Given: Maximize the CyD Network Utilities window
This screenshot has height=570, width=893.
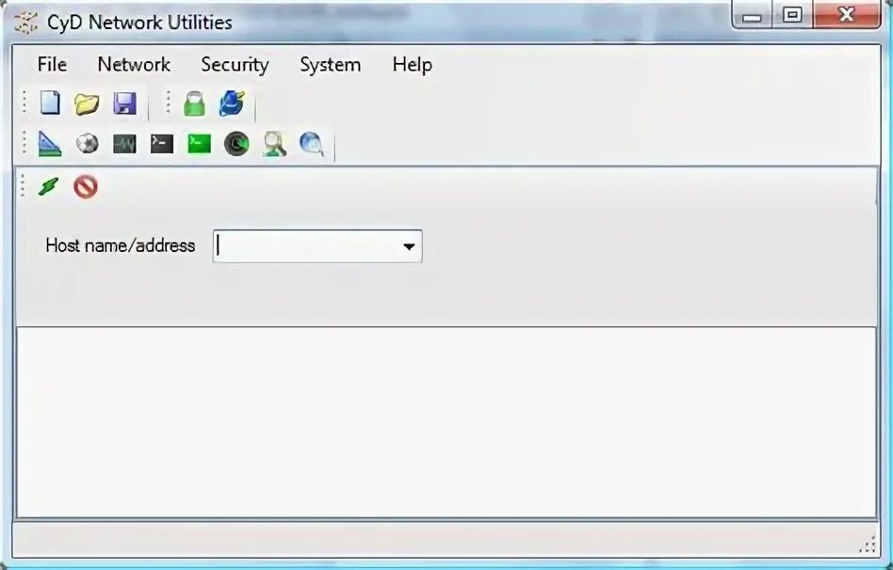Looking at the screenshot, I should coord(791,15).
